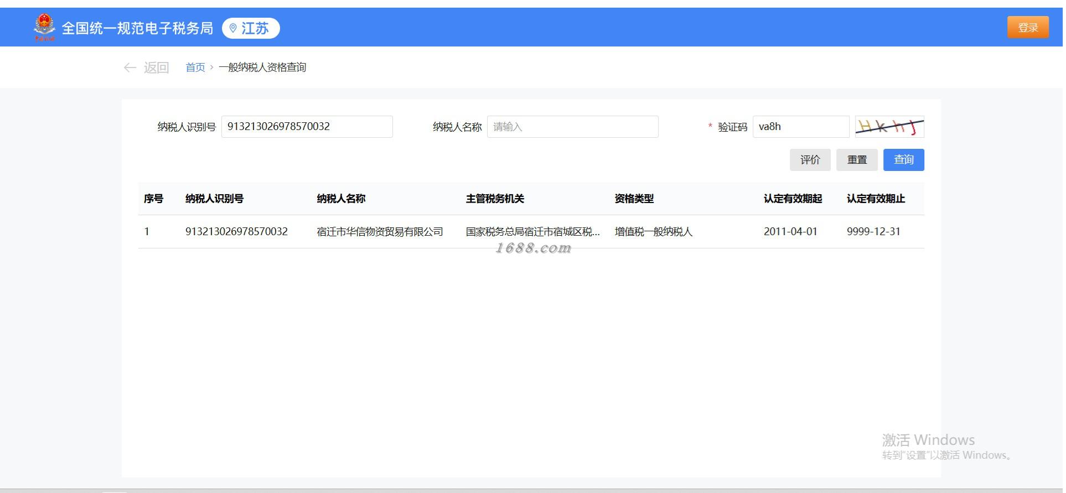Click the back arrow icon next to 返回

pyautogui.click(x=130, y=68)
